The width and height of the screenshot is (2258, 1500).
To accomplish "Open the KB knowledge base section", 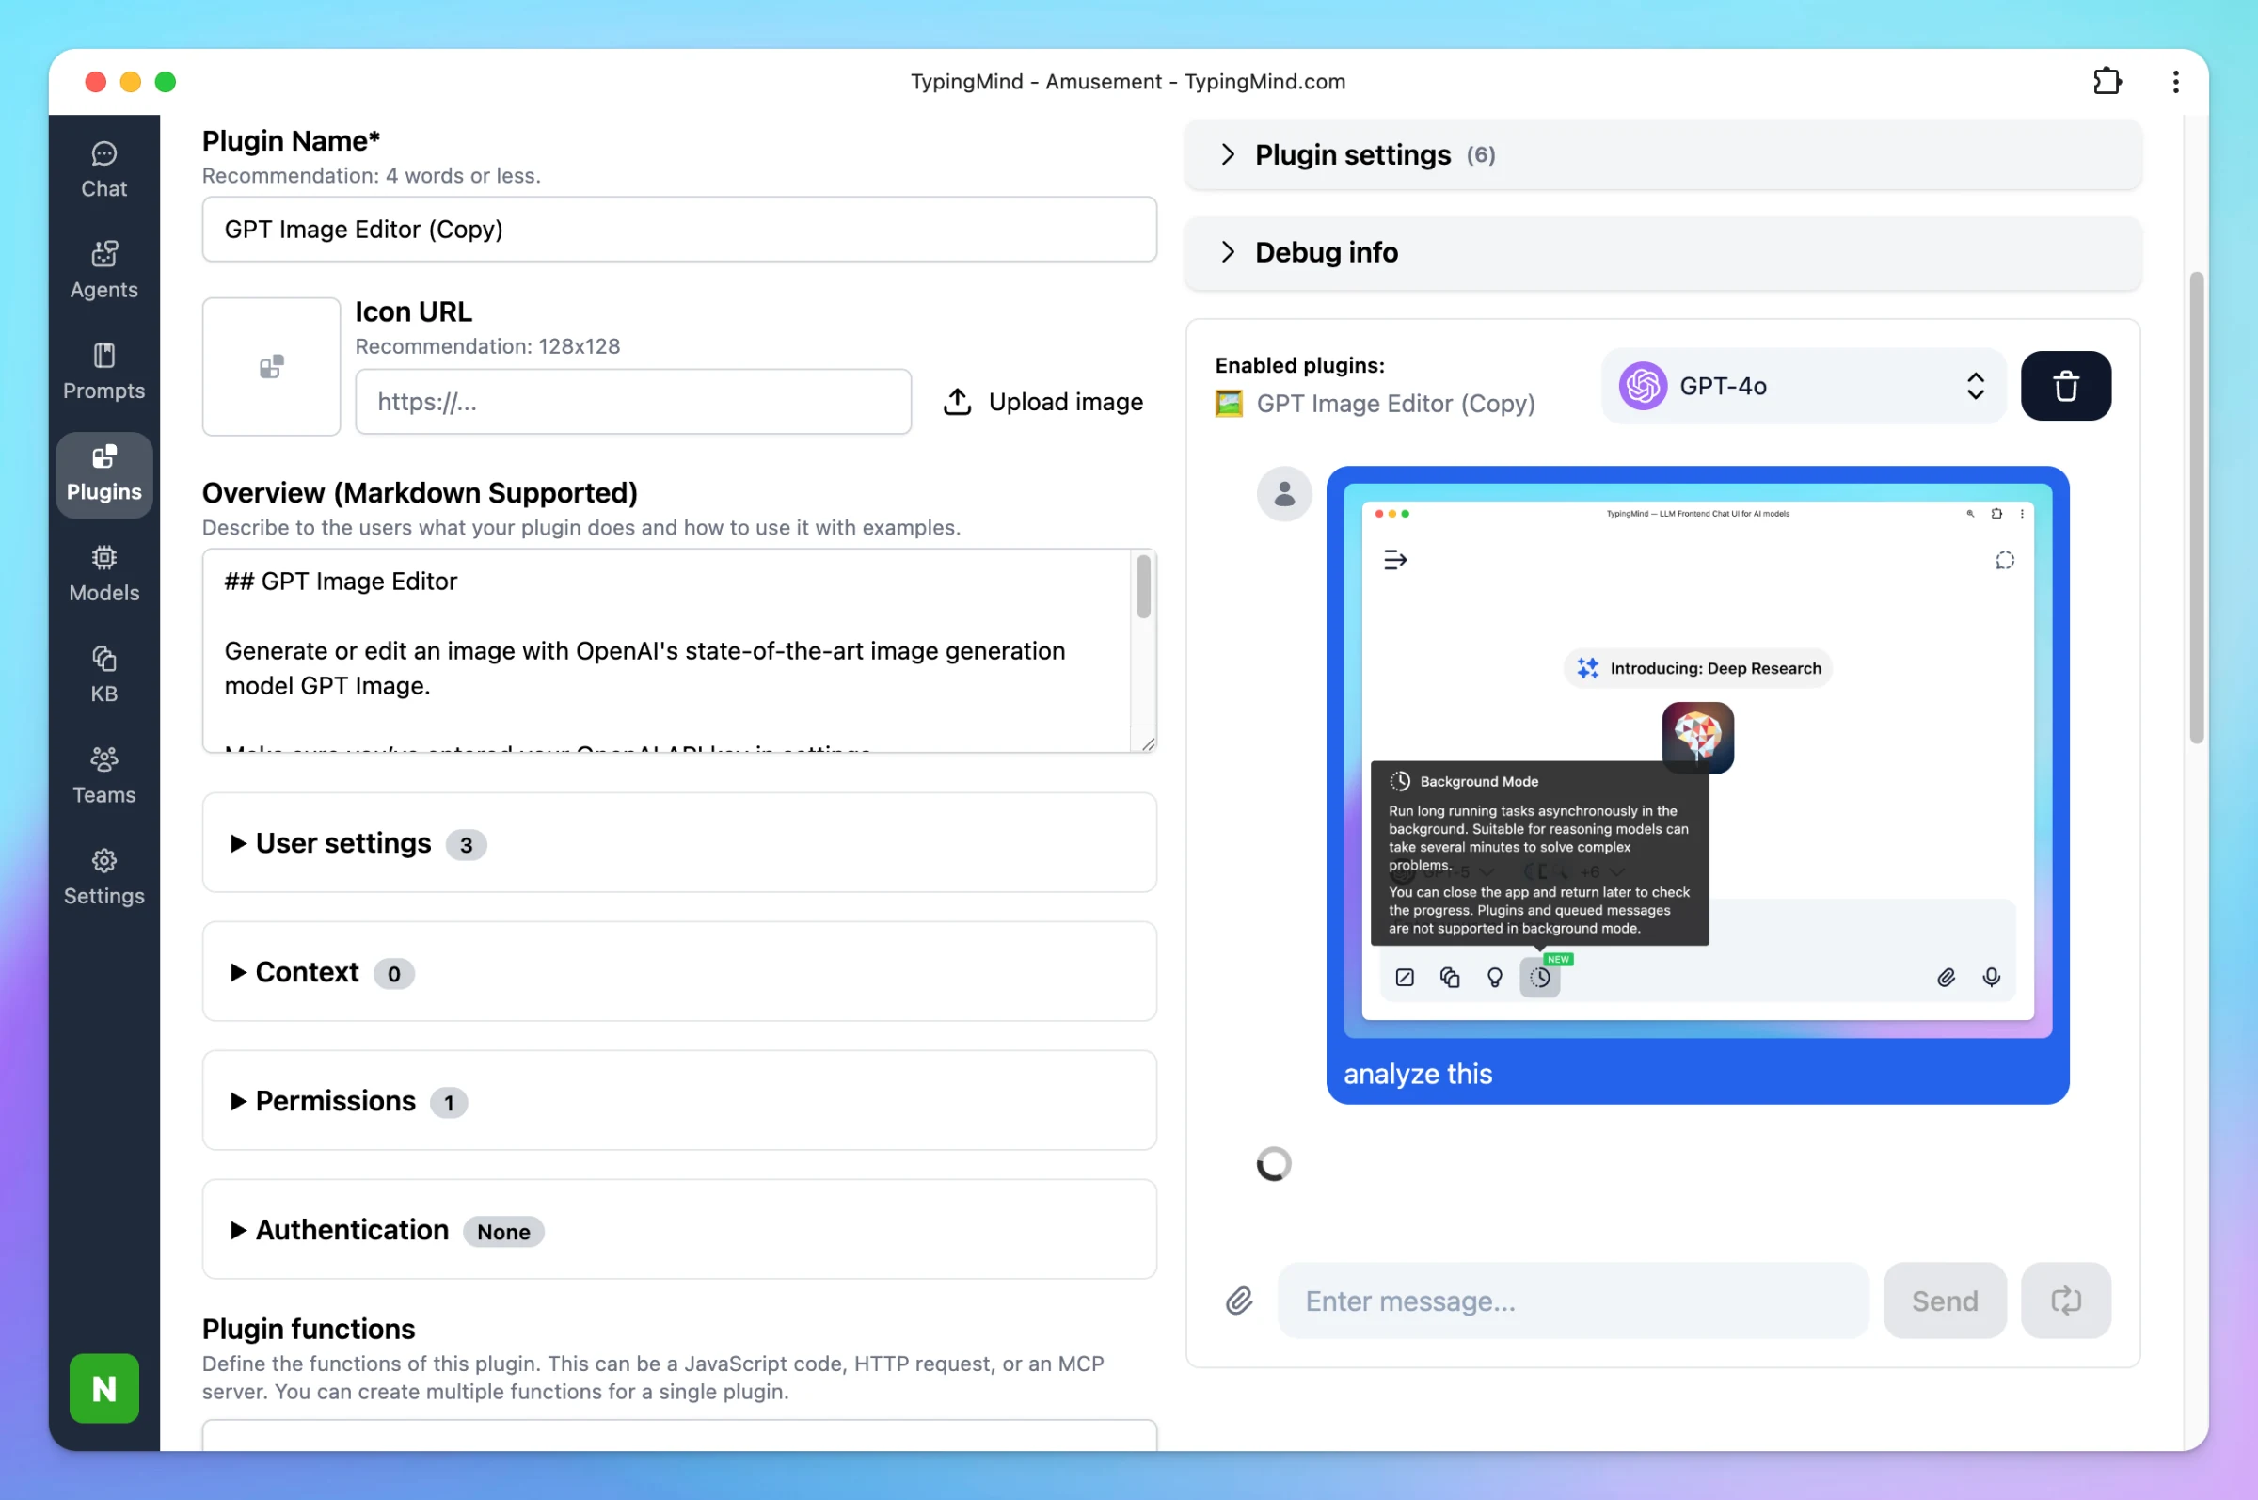I will [103, 676].
